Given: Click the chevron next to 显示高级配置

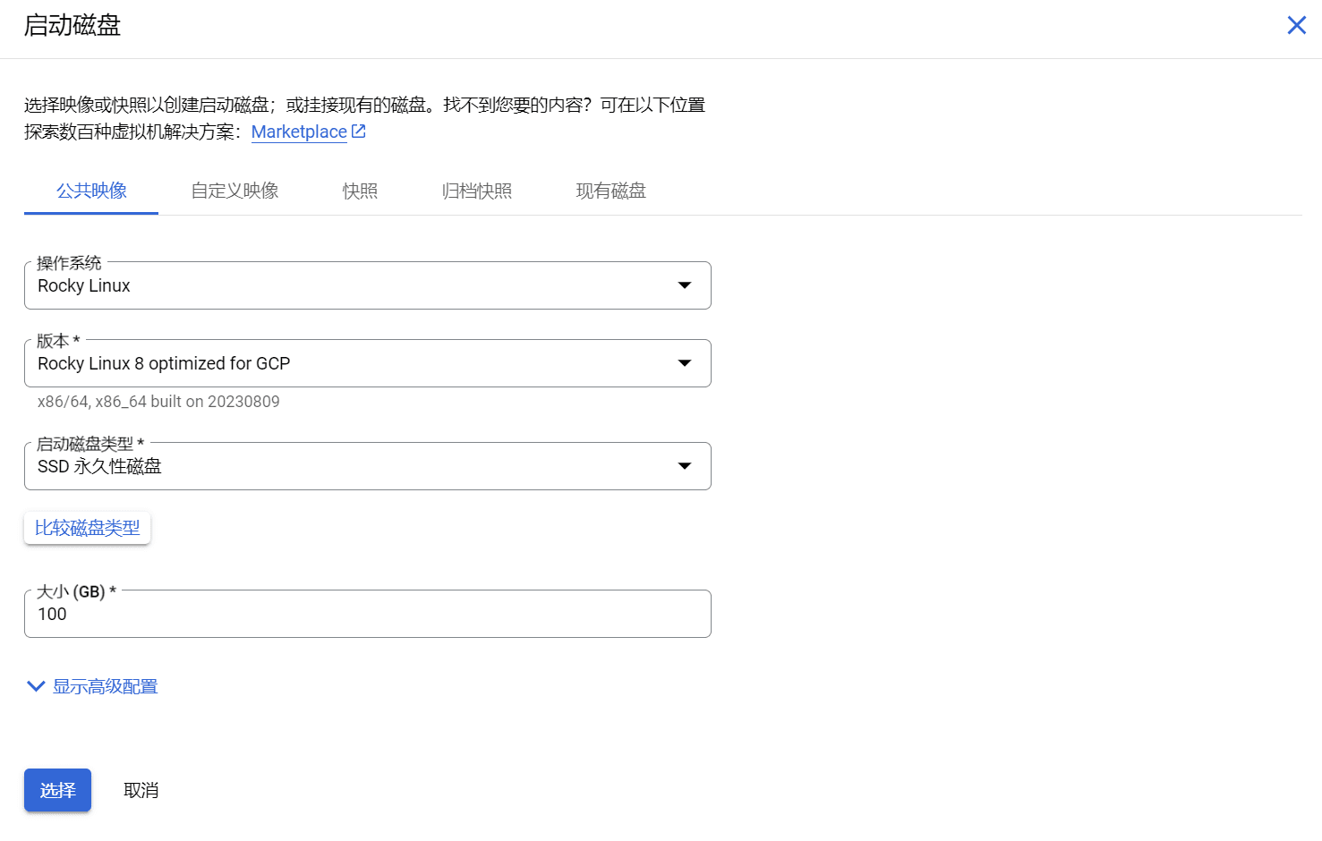Looking at the screenshot, I should [x=35, y=685].
